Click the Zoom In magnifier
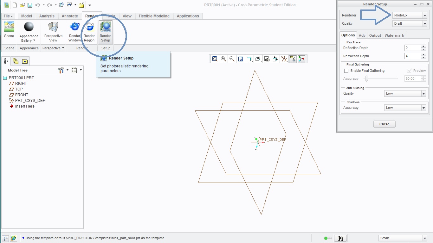Screen dimensions: 433x243 [223, 59]
